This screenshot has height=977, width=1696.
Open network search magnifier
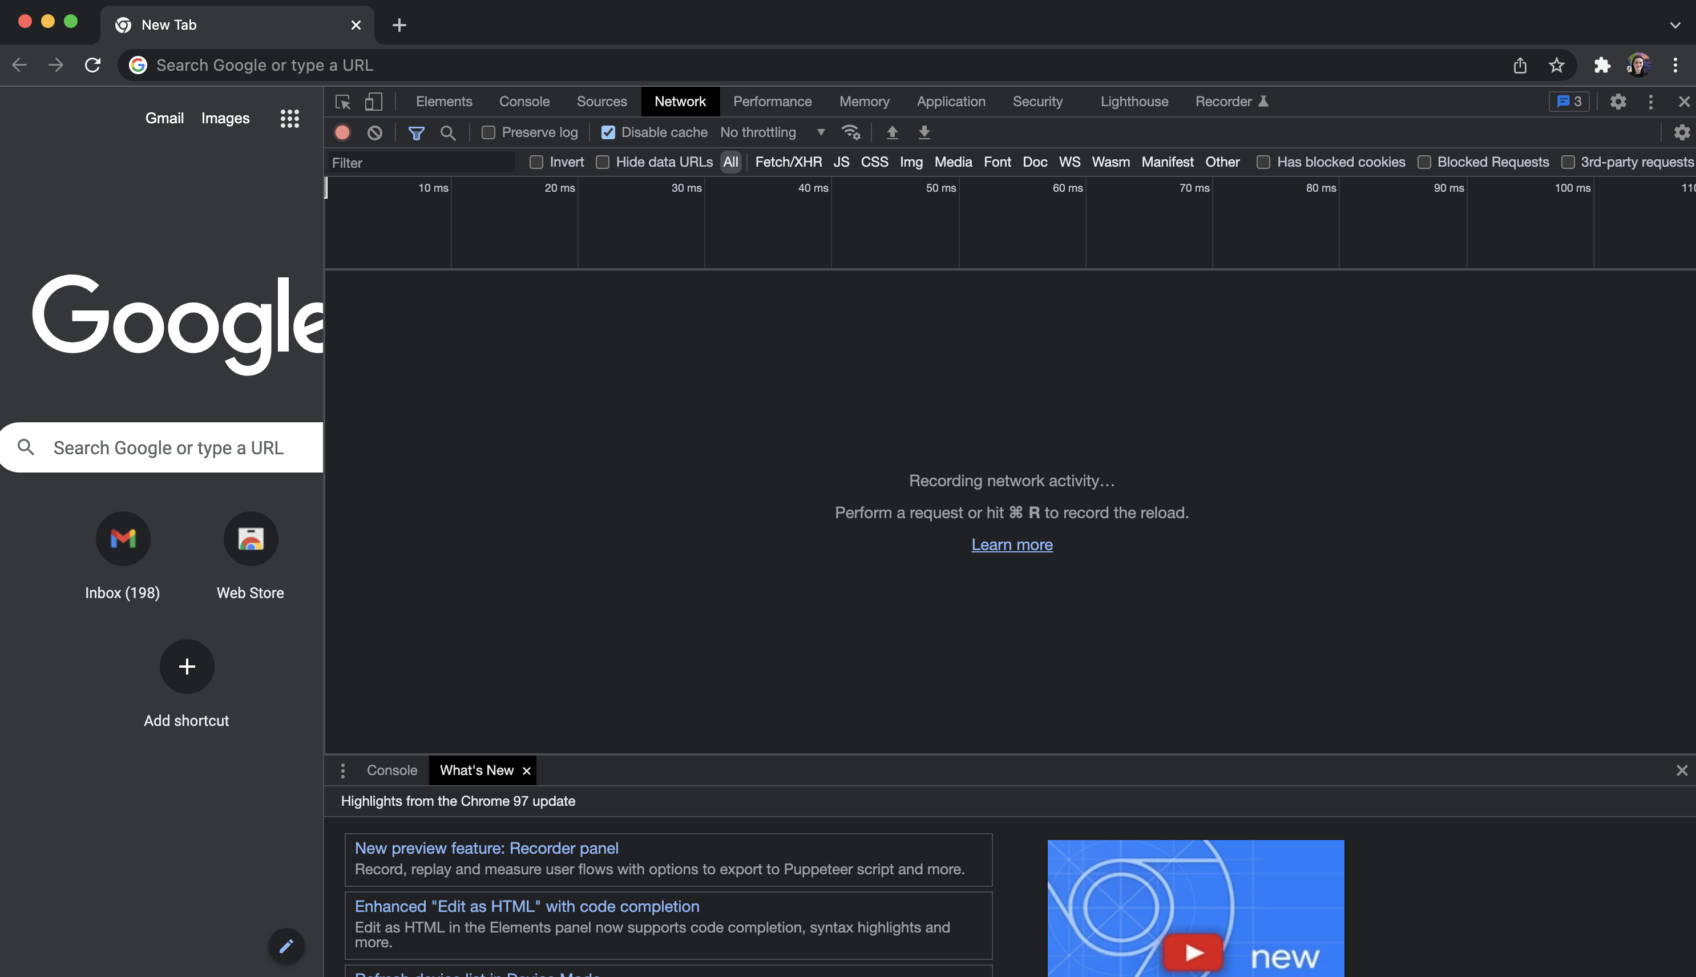pyautogui.click(x=448, y=133)
